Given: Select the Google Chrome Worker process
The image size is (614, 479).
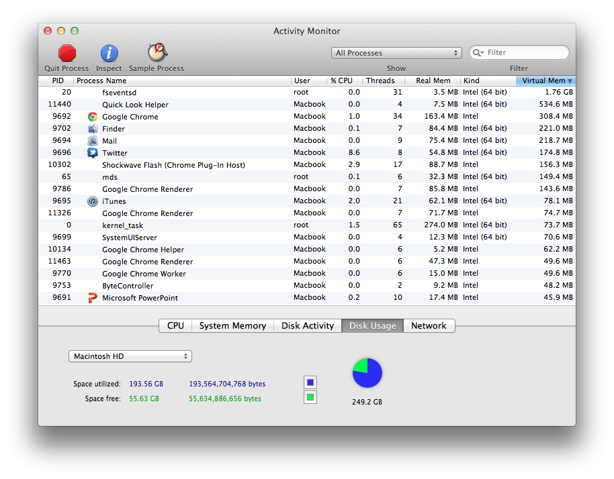Looking at the screenshot, I should tap(307, 274).
